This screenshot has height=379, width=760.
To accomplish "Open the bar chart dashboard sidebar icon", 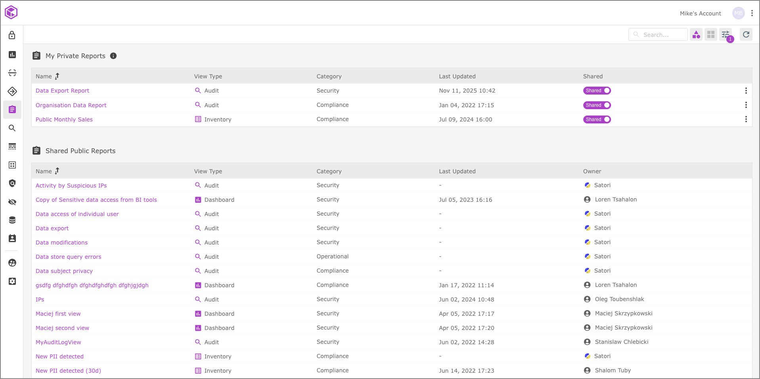I will (12, 55).
